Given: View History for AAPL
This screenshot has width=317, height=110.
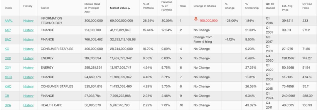Looking at the screenshot, I should click(x=28, y=21).
